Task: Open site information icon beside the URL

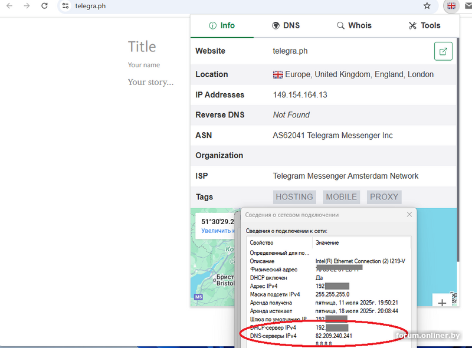Action: [x=65, y=6]
